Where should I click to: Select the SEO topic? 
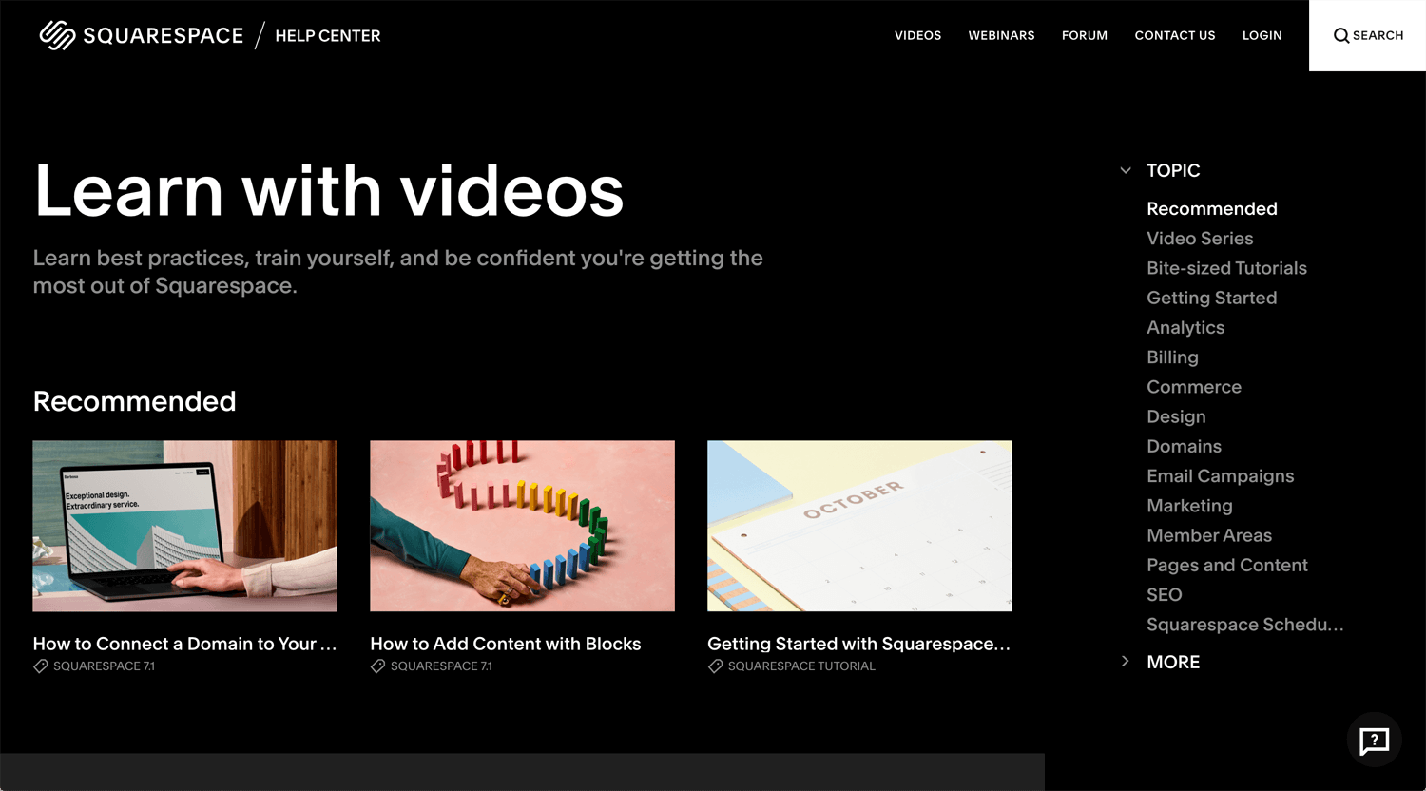click(1165, 595)
